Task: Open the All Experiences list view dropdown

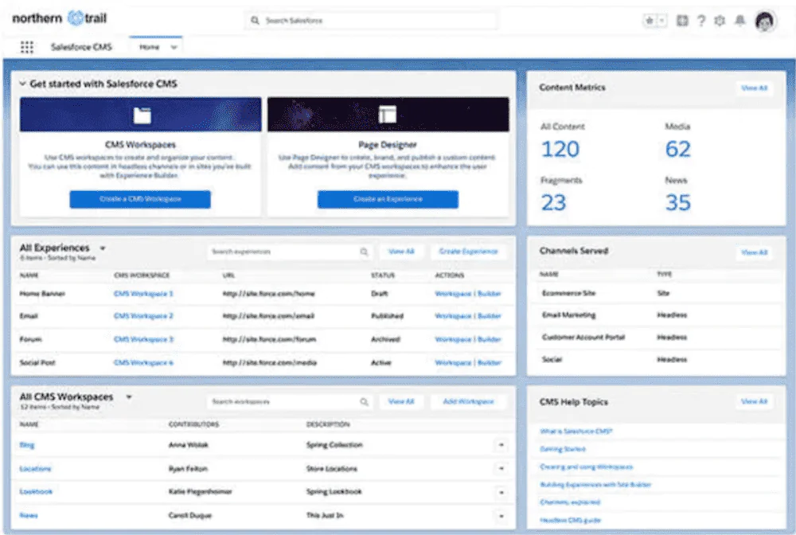Action: click(103, 248)
